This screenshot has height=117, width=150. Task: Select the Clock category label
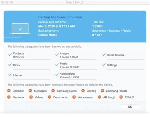point(16,65)
